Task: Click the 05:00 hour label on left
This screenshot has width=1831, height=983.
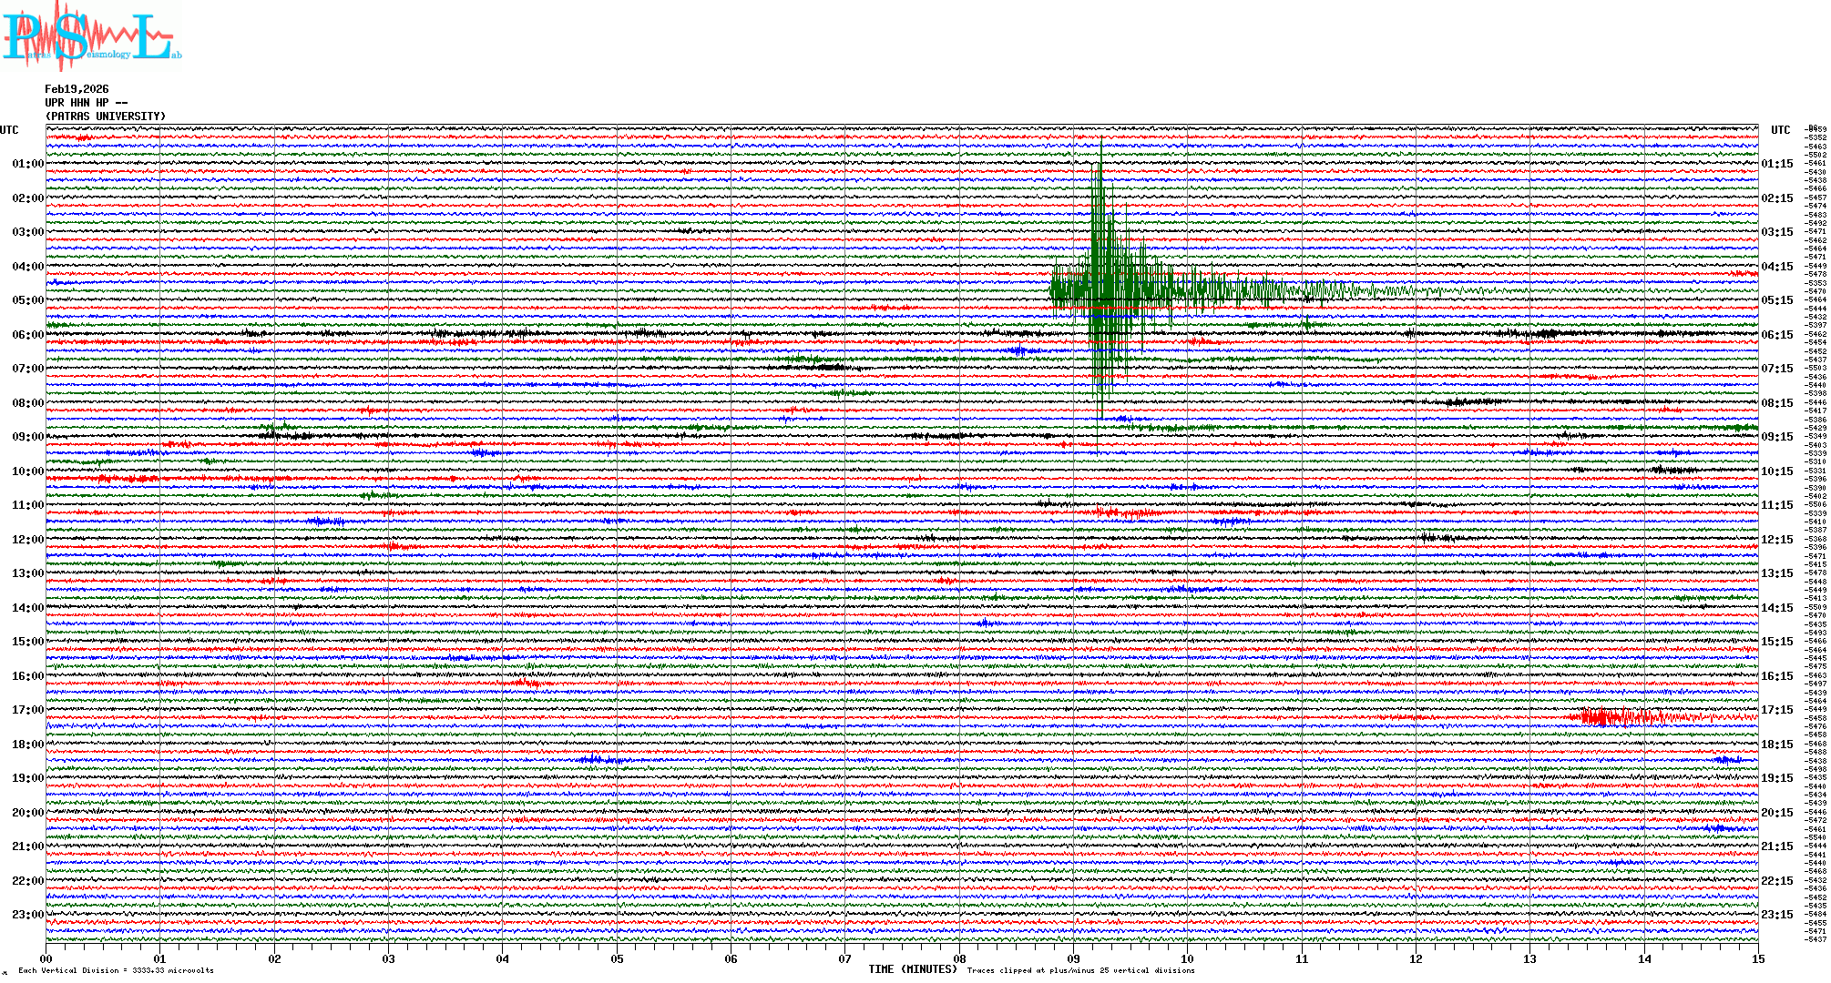Action: (x=27, y=300)
